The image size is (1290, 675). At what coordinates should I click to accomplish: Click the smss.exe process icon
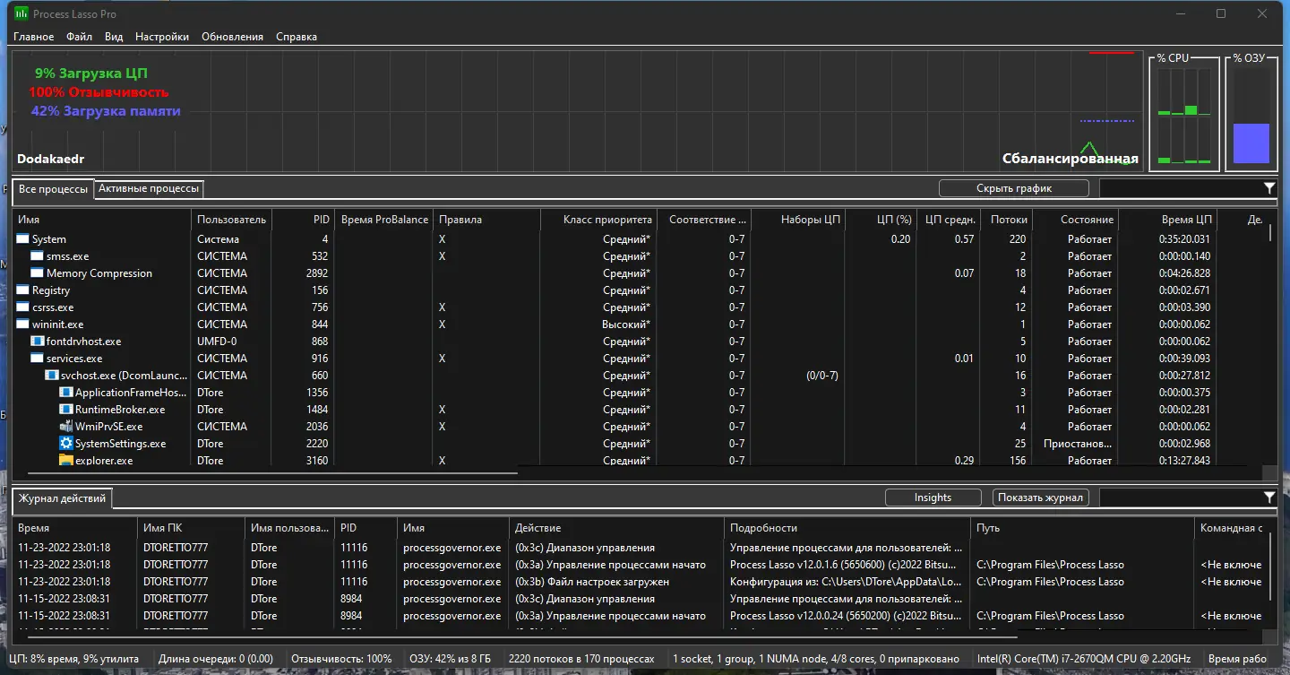click(x=37, y=256)
